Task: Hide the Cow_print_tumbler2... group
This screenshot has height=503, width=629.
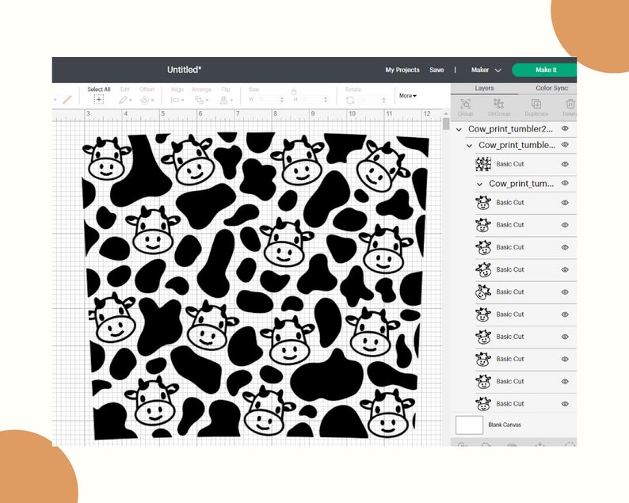Action: click(565, 128)
